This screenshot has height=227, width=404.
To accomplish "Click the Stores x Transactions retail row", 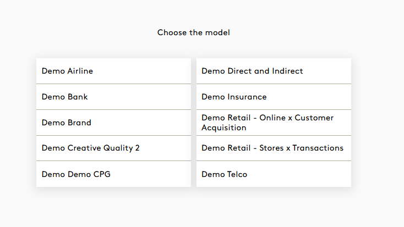I will click(272, 148).
